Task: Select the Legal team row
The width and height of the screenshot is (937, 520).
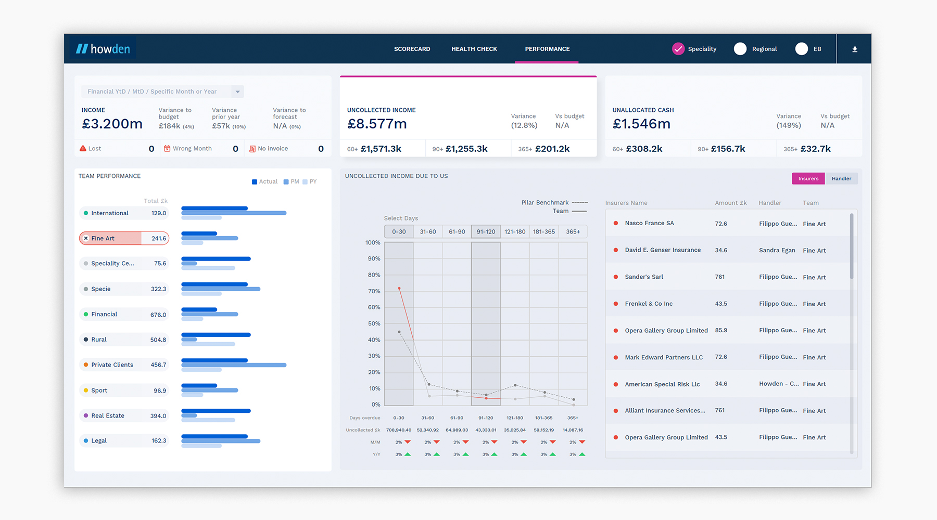Action: pyautogui.click(x=124, y=440)
